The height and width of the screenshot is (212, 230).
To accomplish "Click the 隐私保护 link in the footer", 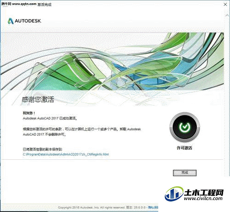I will pyautogui.click(x=153, y=207).
